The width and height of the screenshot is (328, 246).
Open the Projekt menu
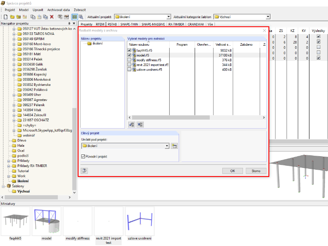[10, 10]
